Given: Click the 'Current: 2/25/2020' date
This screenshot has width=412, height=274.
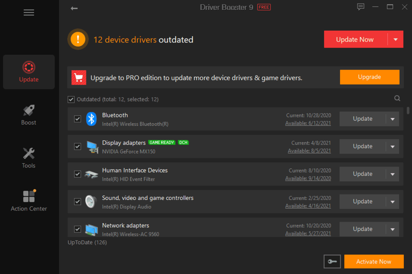Looking at the screenshot, I should click(x=310, y=198).
